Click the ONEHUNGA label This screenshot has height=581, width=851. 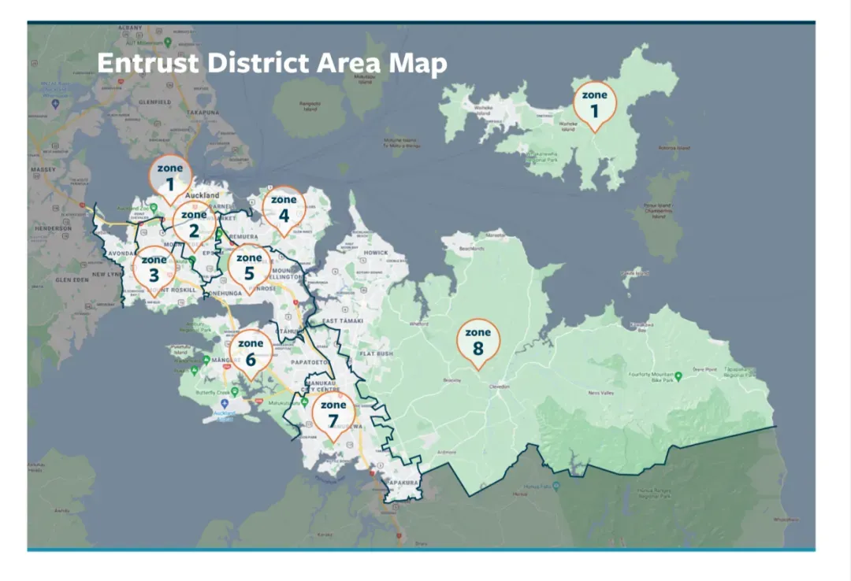pos(225,294)
